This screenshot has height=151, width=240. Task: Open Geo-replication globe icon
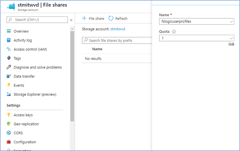[x=9, y=124]
